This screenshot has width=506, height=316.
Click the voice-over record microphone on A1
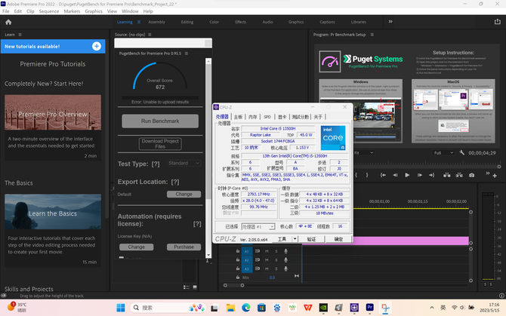pos(286,251)
